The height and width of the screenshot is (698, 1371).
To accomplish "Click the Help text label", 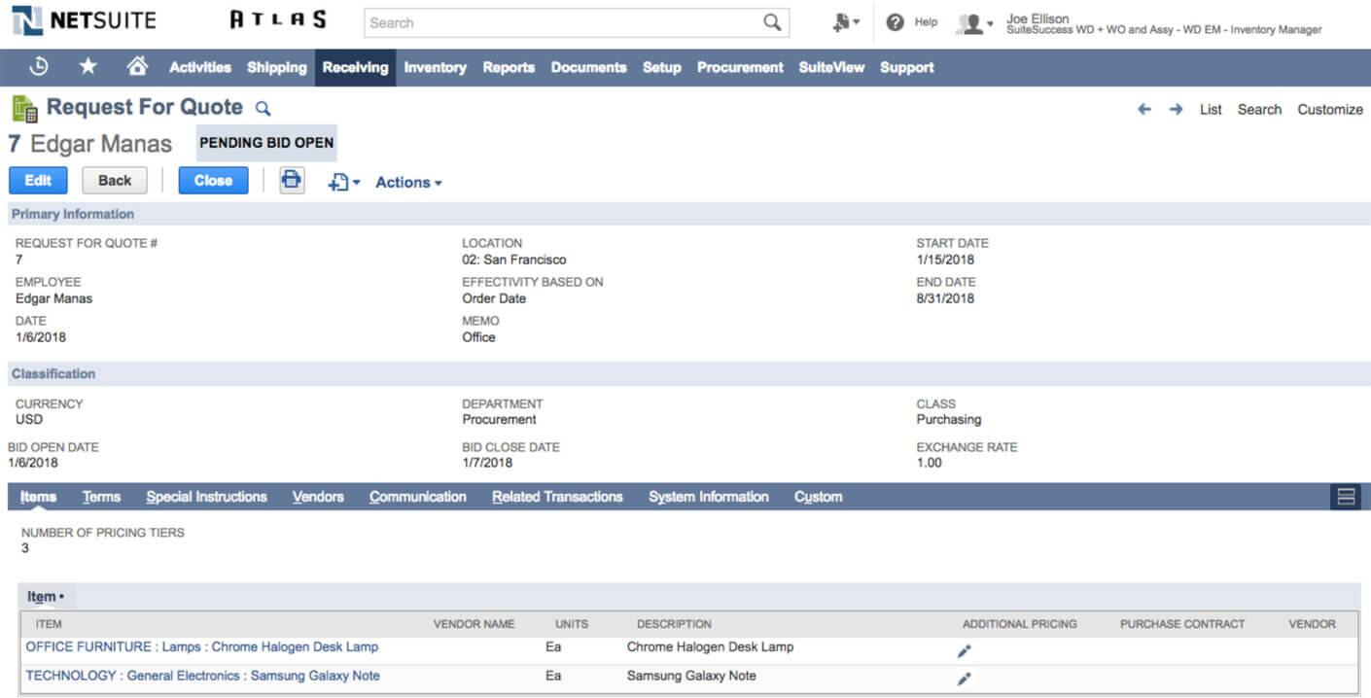I will tap(926, 22).
